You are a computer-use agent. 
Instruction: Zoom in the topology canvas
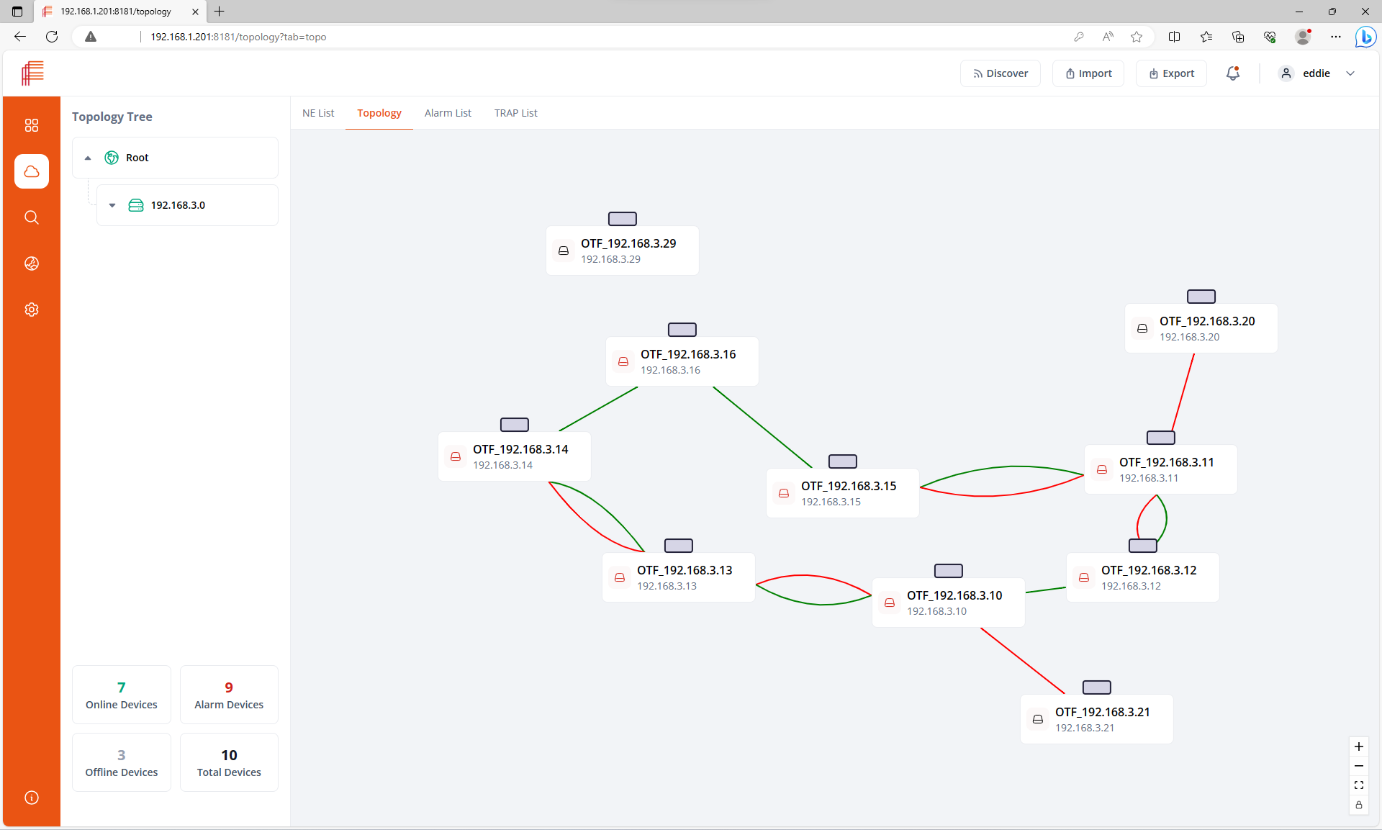point(1359,746)
